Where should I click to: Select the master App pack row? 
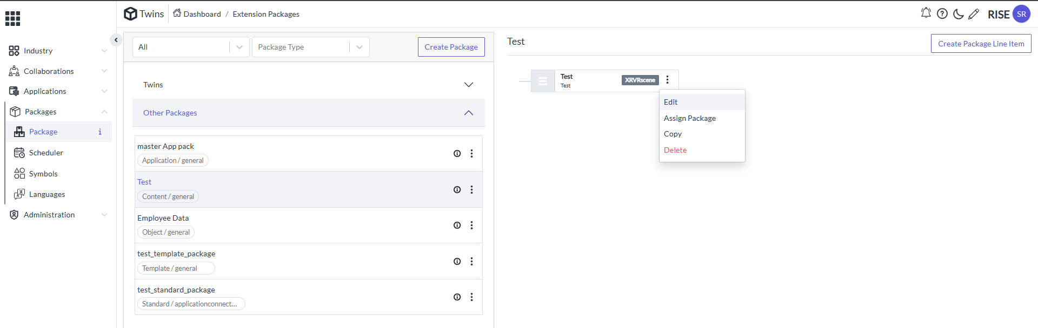pyautogui.click(x=308, y=154)
